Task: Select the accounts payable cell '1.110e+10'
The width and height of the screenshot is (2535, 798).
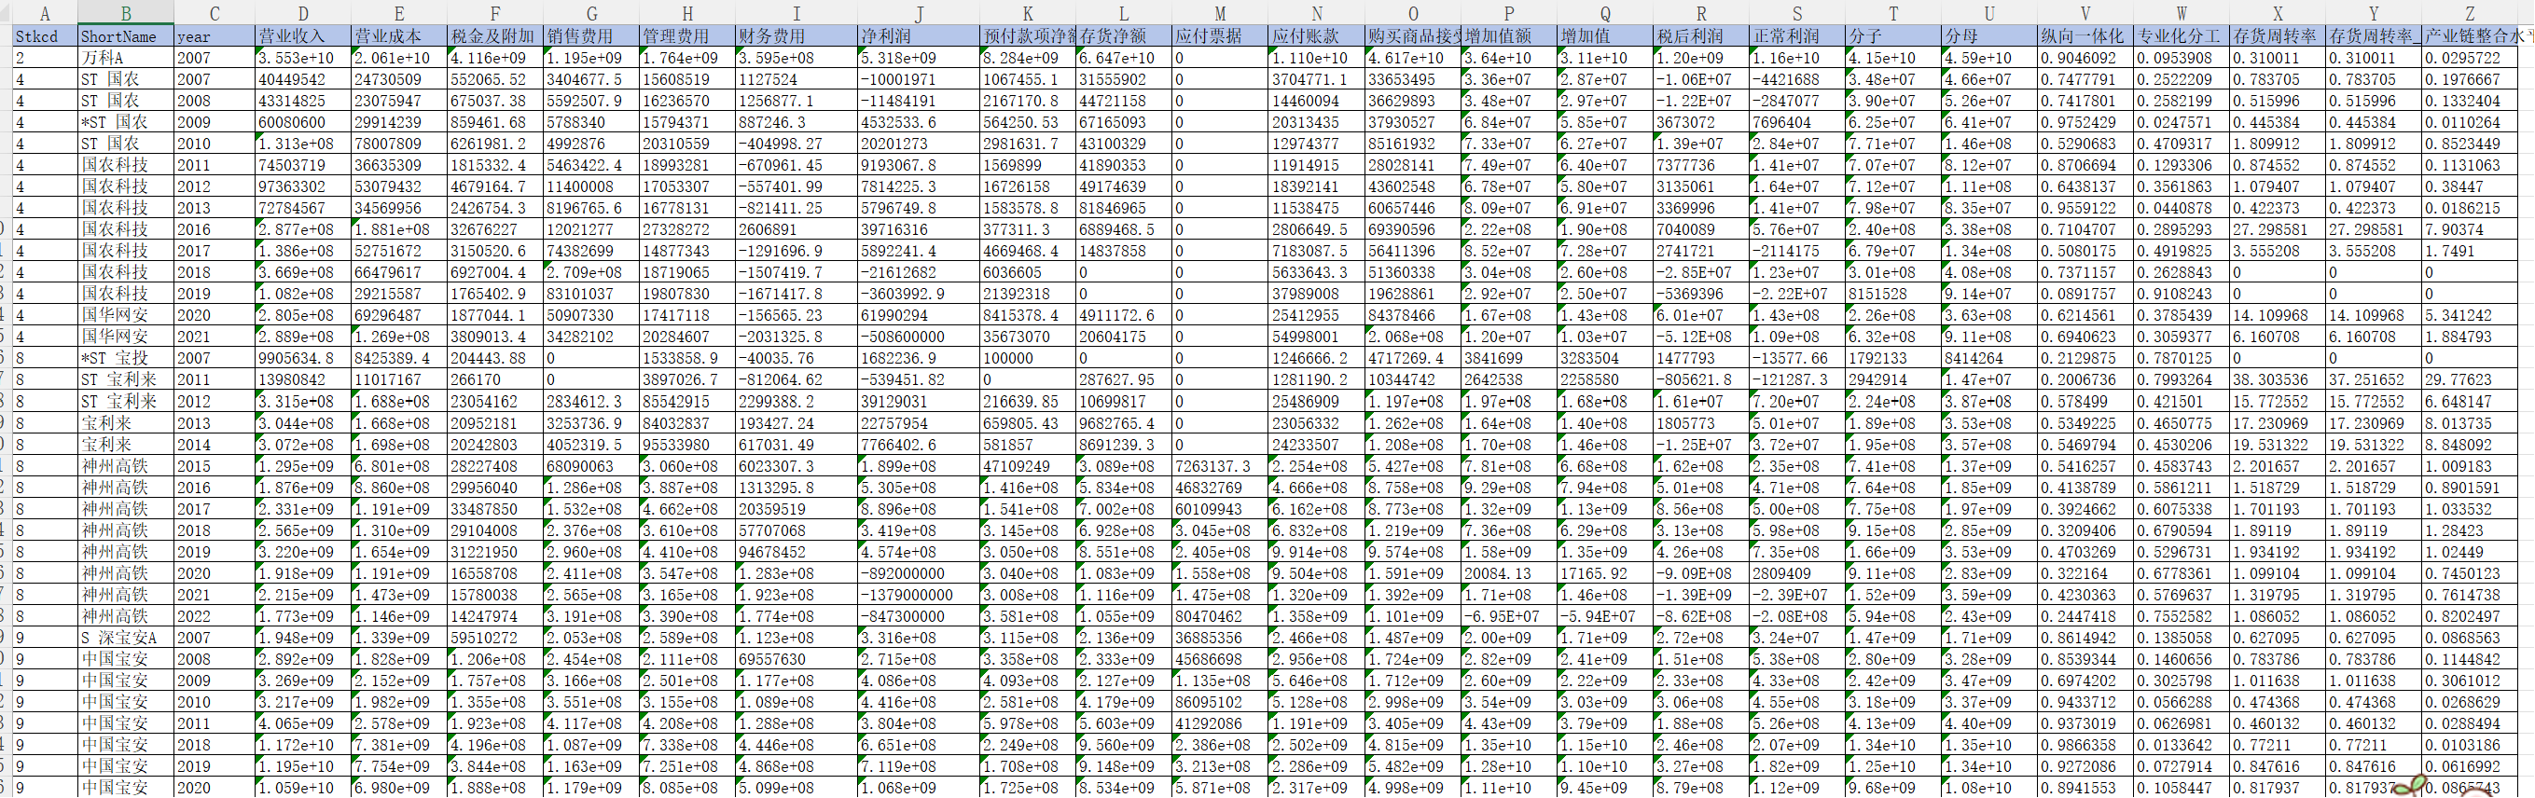Action: click(x=1316, y=58)
